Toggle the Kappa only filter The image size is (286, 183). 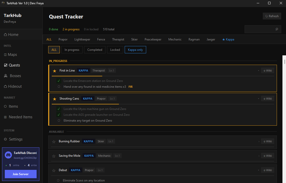(x=135, y=50)
